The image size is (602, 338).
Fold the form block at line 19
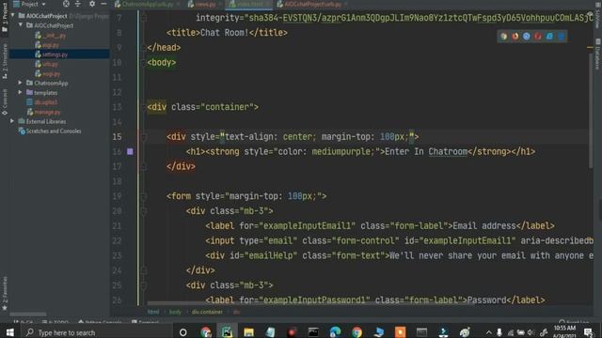(144, 196)
